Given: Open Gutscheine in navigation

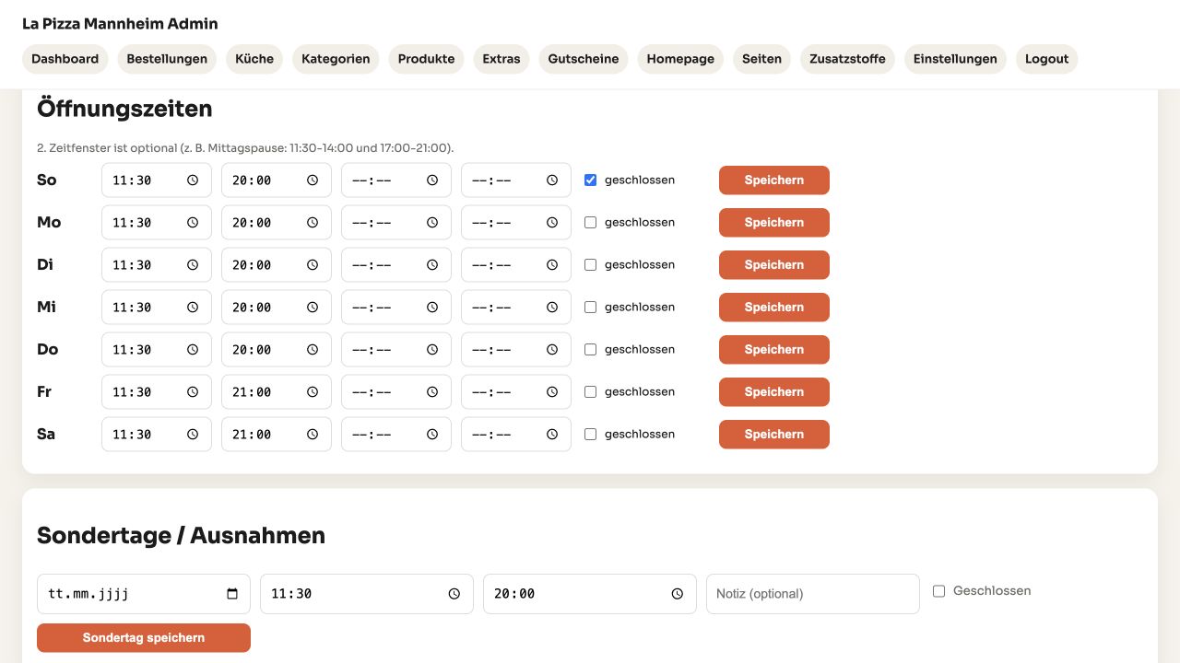Looking at the screenshot, I should click(584, 59).
